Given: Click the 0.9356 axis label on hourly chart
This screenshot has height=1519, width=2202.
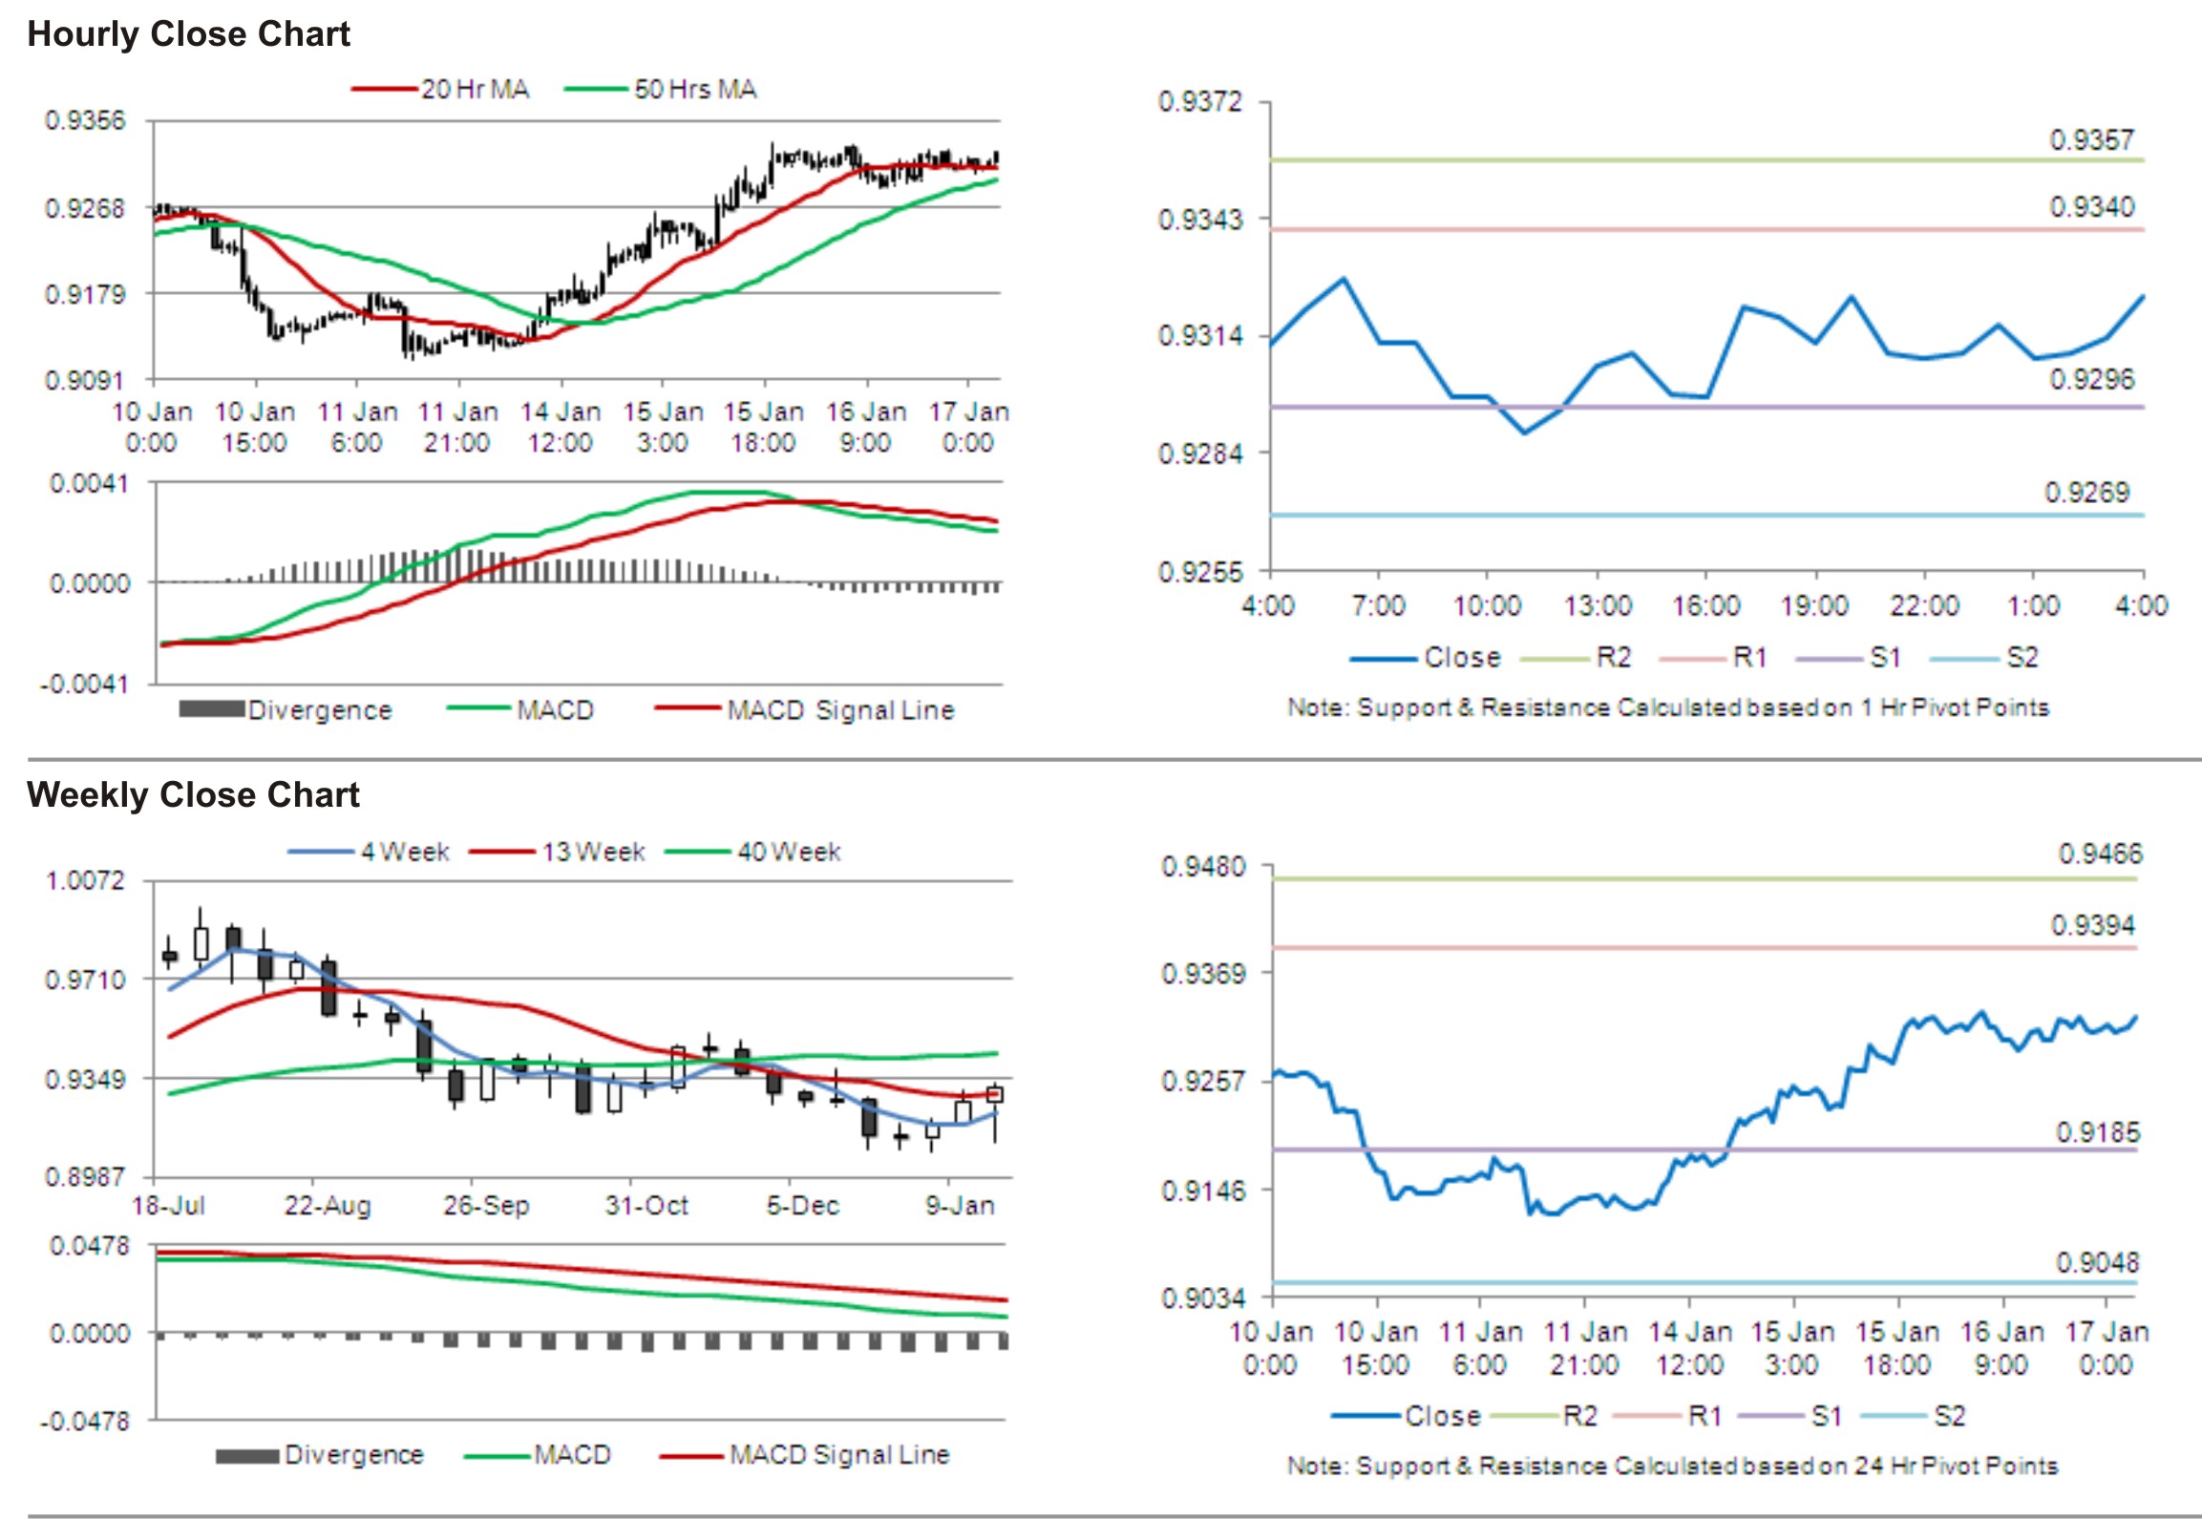Looking at the screenshot, I should (85, 120).
